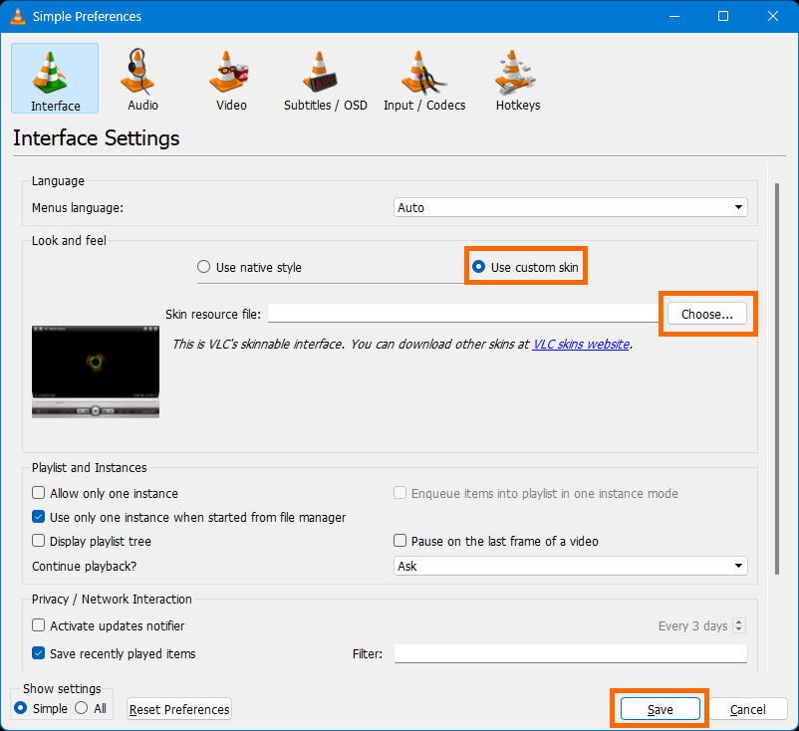Click the Choose... skin file button

tap(706, 314)
